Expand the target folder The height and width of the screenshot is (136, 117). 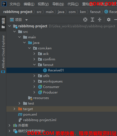click(x=14, y=109)
